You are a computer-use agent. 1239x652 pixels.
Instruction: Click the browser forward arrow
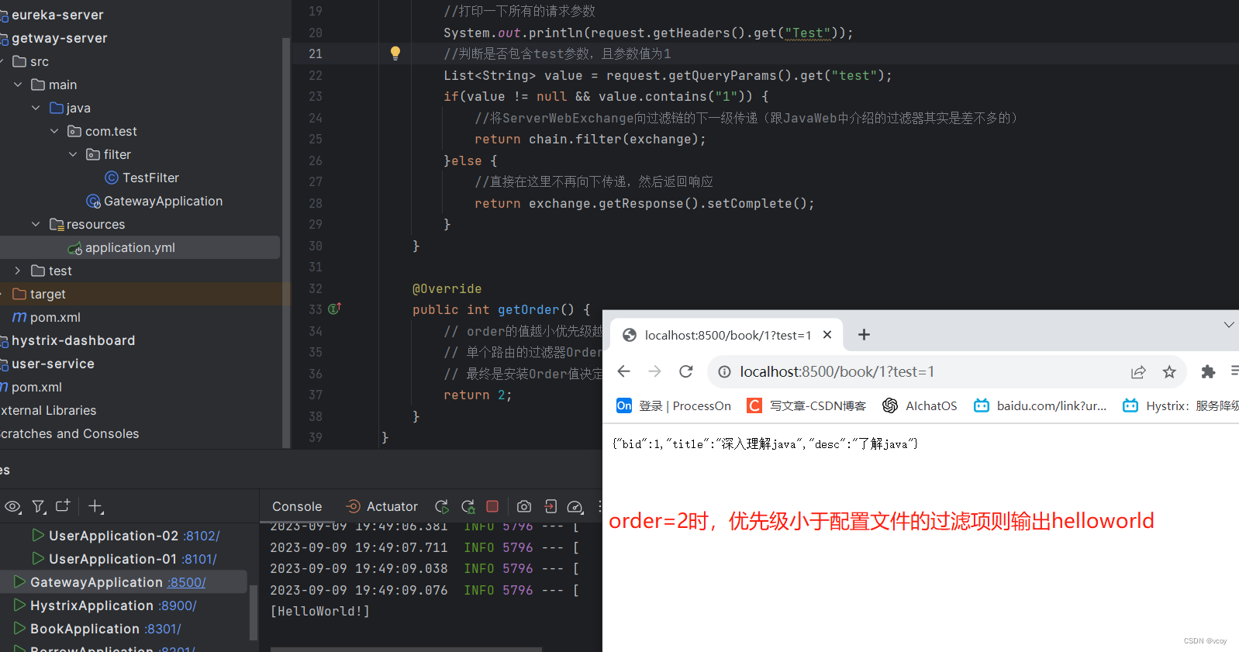pyautogui.click(x=655, y=371)
